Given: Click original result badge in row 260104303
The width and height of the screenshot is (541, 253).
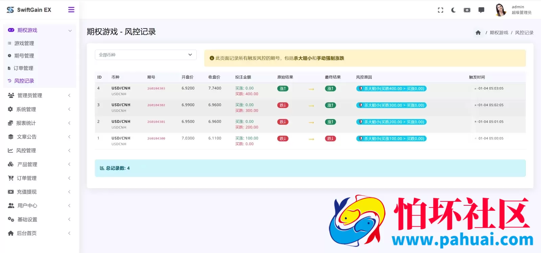Looking at the screenshot, I should point(283,88).
